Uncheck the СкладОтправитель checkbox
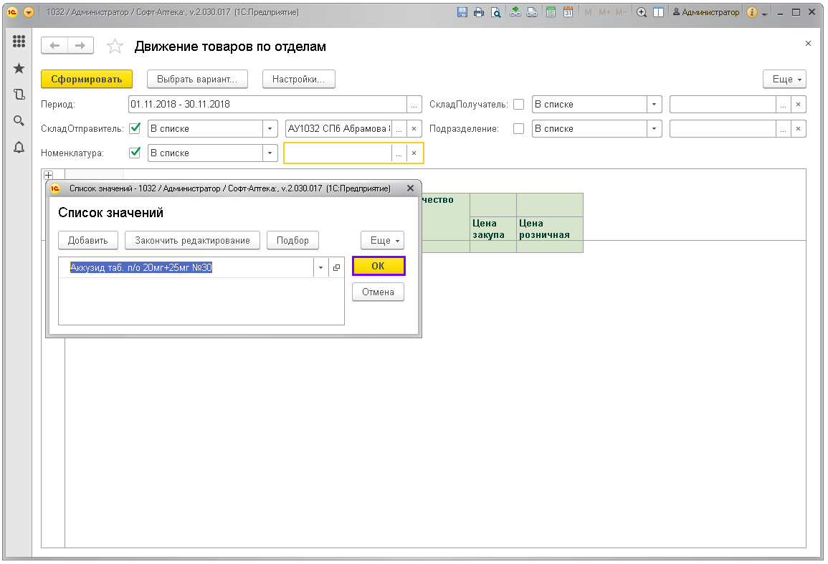 tap(134, 129)
